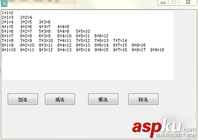Click the text "6+6=12"
Viewport: 198px width, 140px height.
(101, 36)
